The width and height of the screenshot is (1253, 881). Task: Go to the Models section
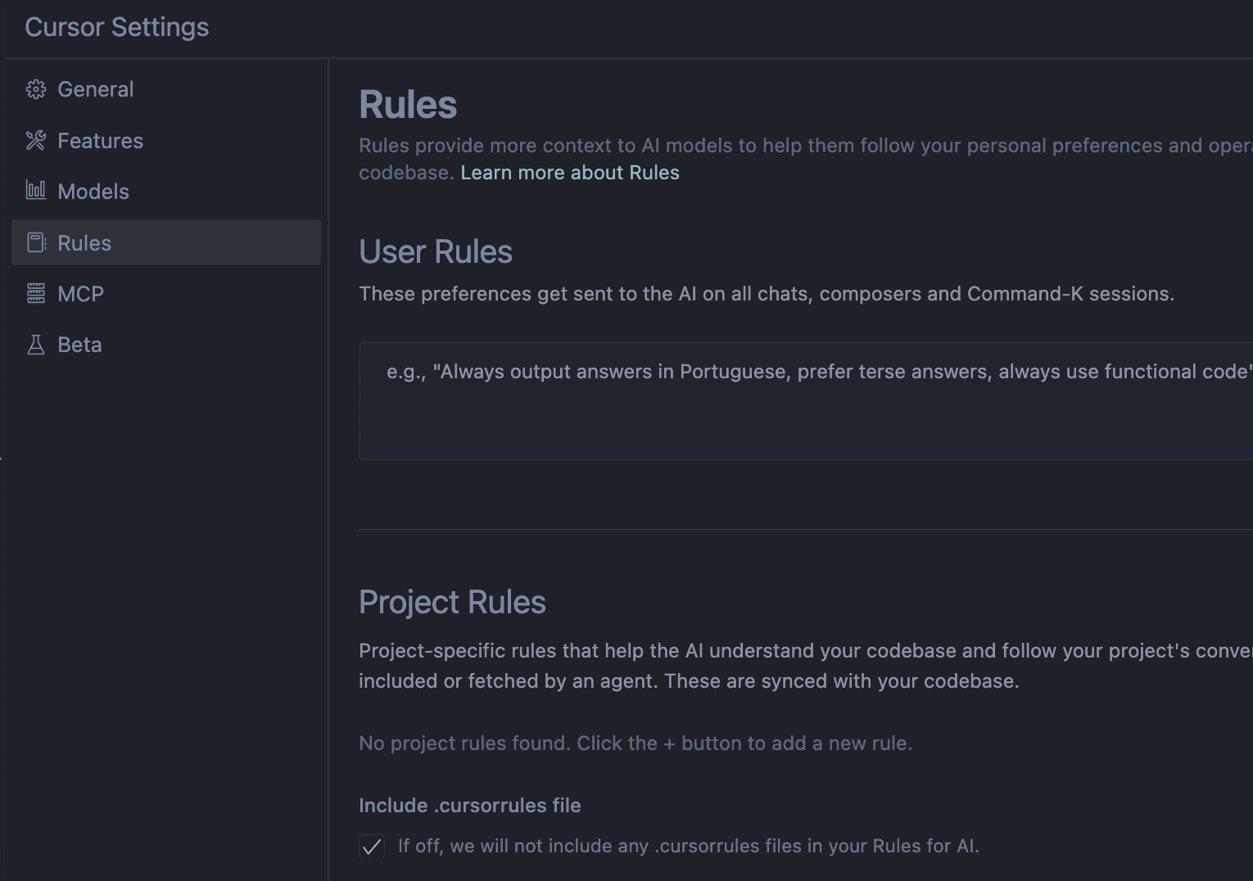tap(166, 192)
